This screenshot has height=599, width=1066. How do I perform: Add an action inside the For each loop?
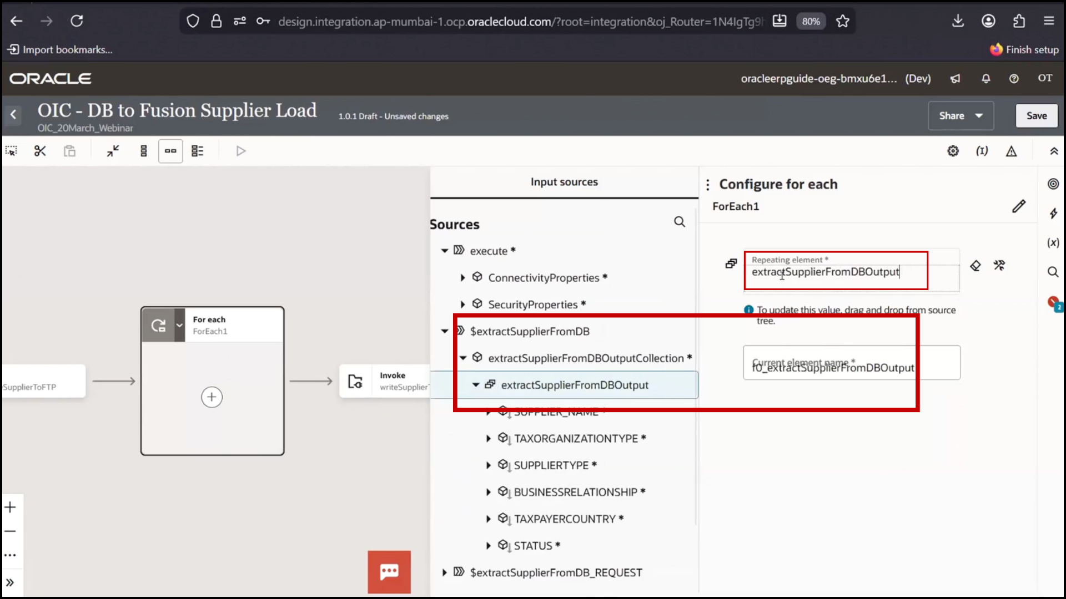click(x=212, y=397)
